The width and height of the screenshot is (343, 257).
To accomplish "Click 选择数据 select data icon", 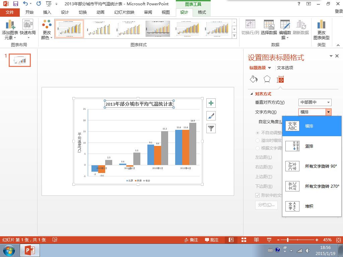I will click(269, 27).
